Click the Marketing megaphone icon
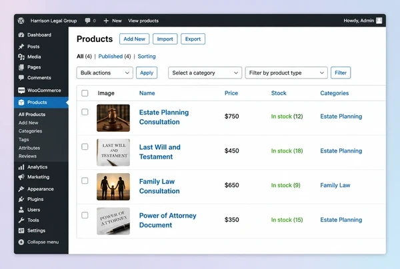This screenshot has width=400, height=269. [x=21, y=177]
